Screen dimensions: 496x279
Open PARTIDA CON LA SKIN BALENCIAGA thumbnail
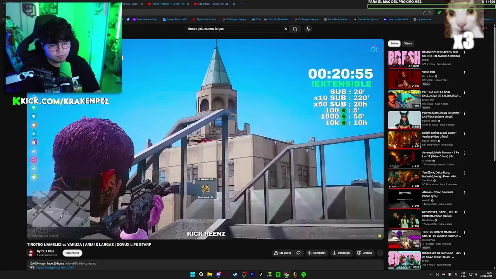click(x=404, y=99)
